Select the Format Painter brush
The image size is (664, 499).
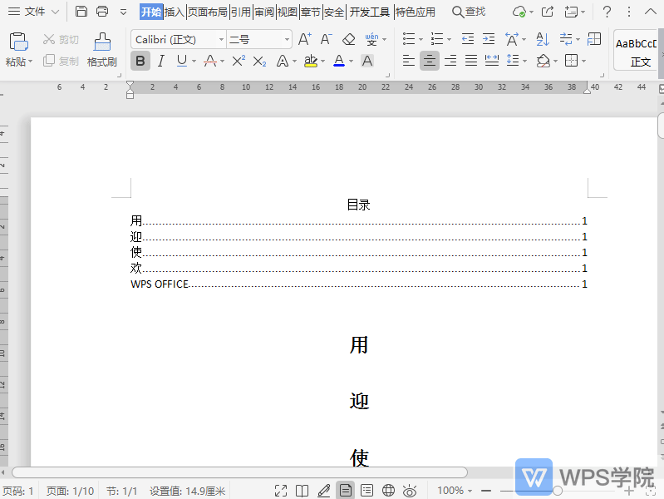coord(102,42)
